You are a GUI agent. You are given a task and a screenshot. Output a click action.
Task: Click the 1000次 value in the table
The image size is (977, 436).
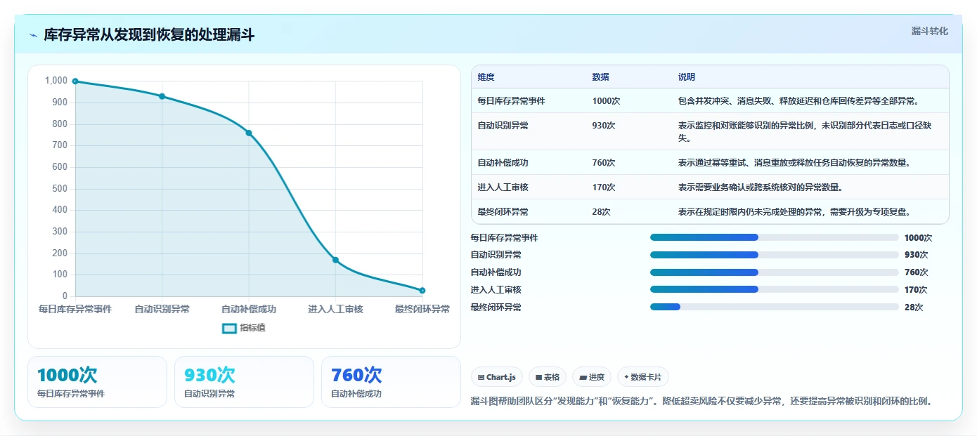point(606,101)
